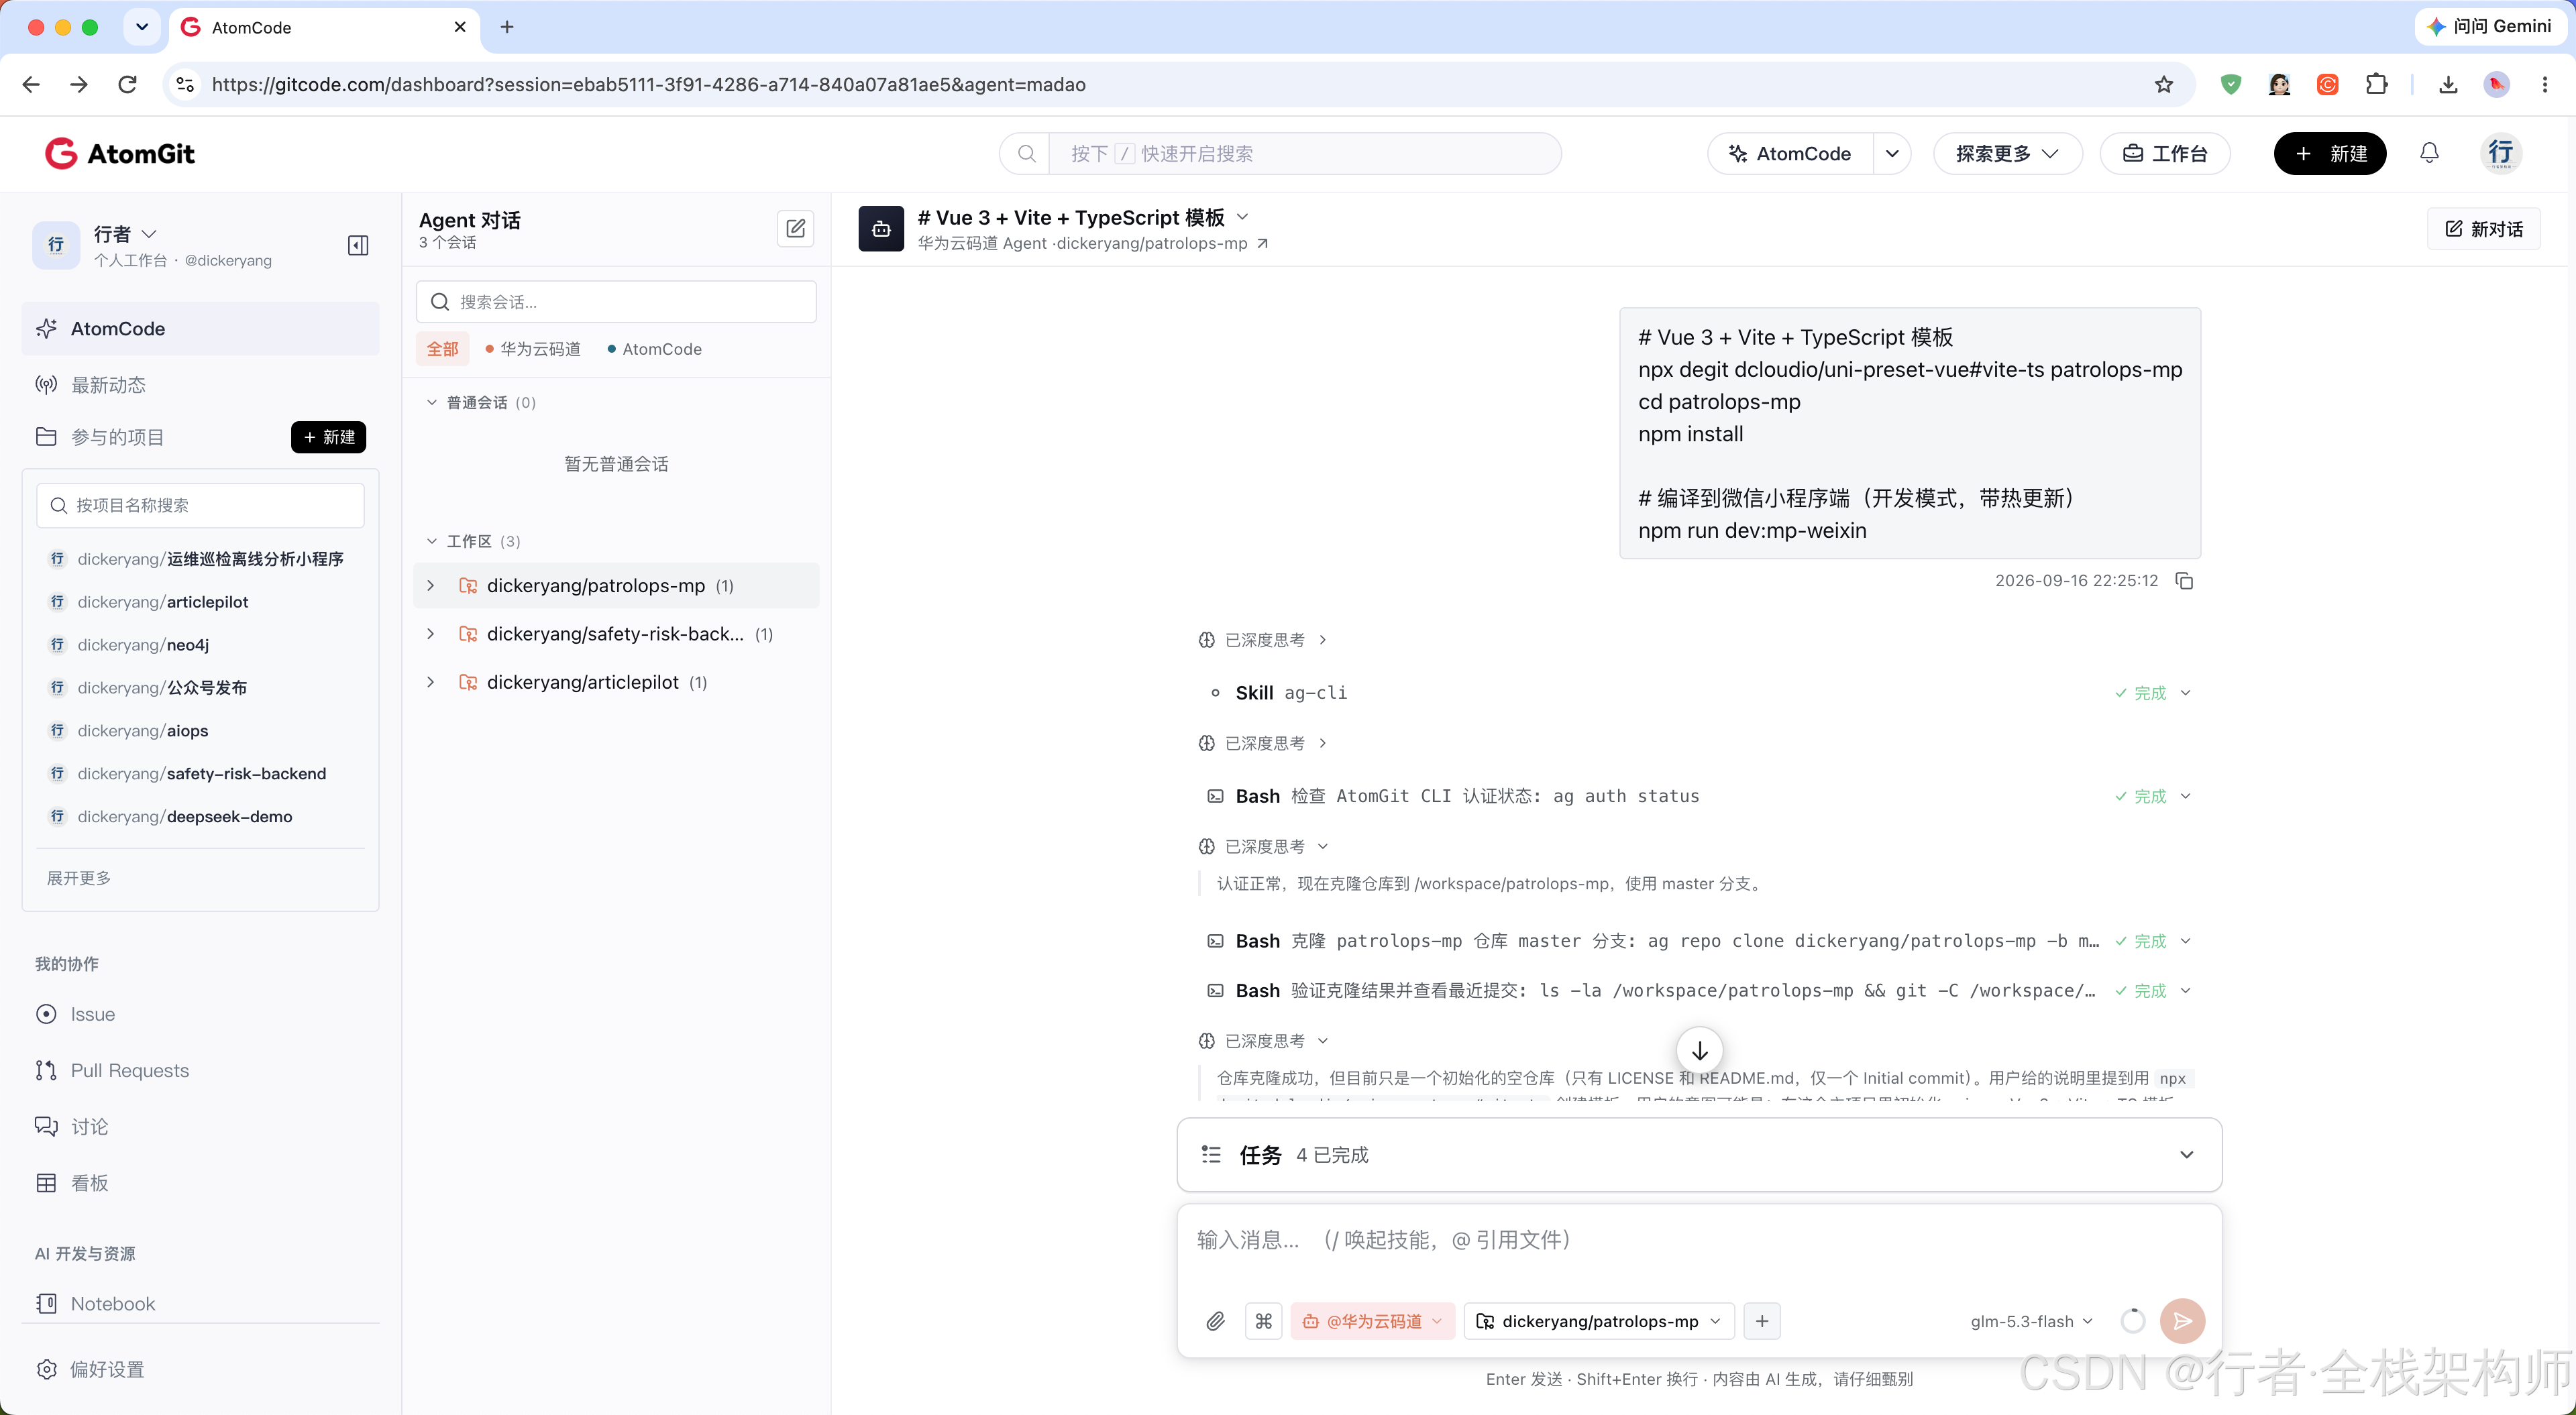Click the plus button next to repo selector
2576x1415 pixels.
(1761, 1321)
